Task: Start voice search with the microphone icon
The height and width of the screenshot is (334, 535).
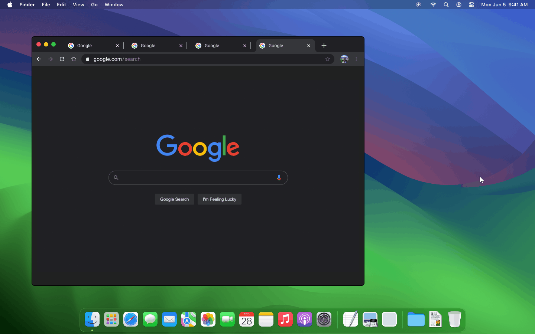Action: (279, 178)
